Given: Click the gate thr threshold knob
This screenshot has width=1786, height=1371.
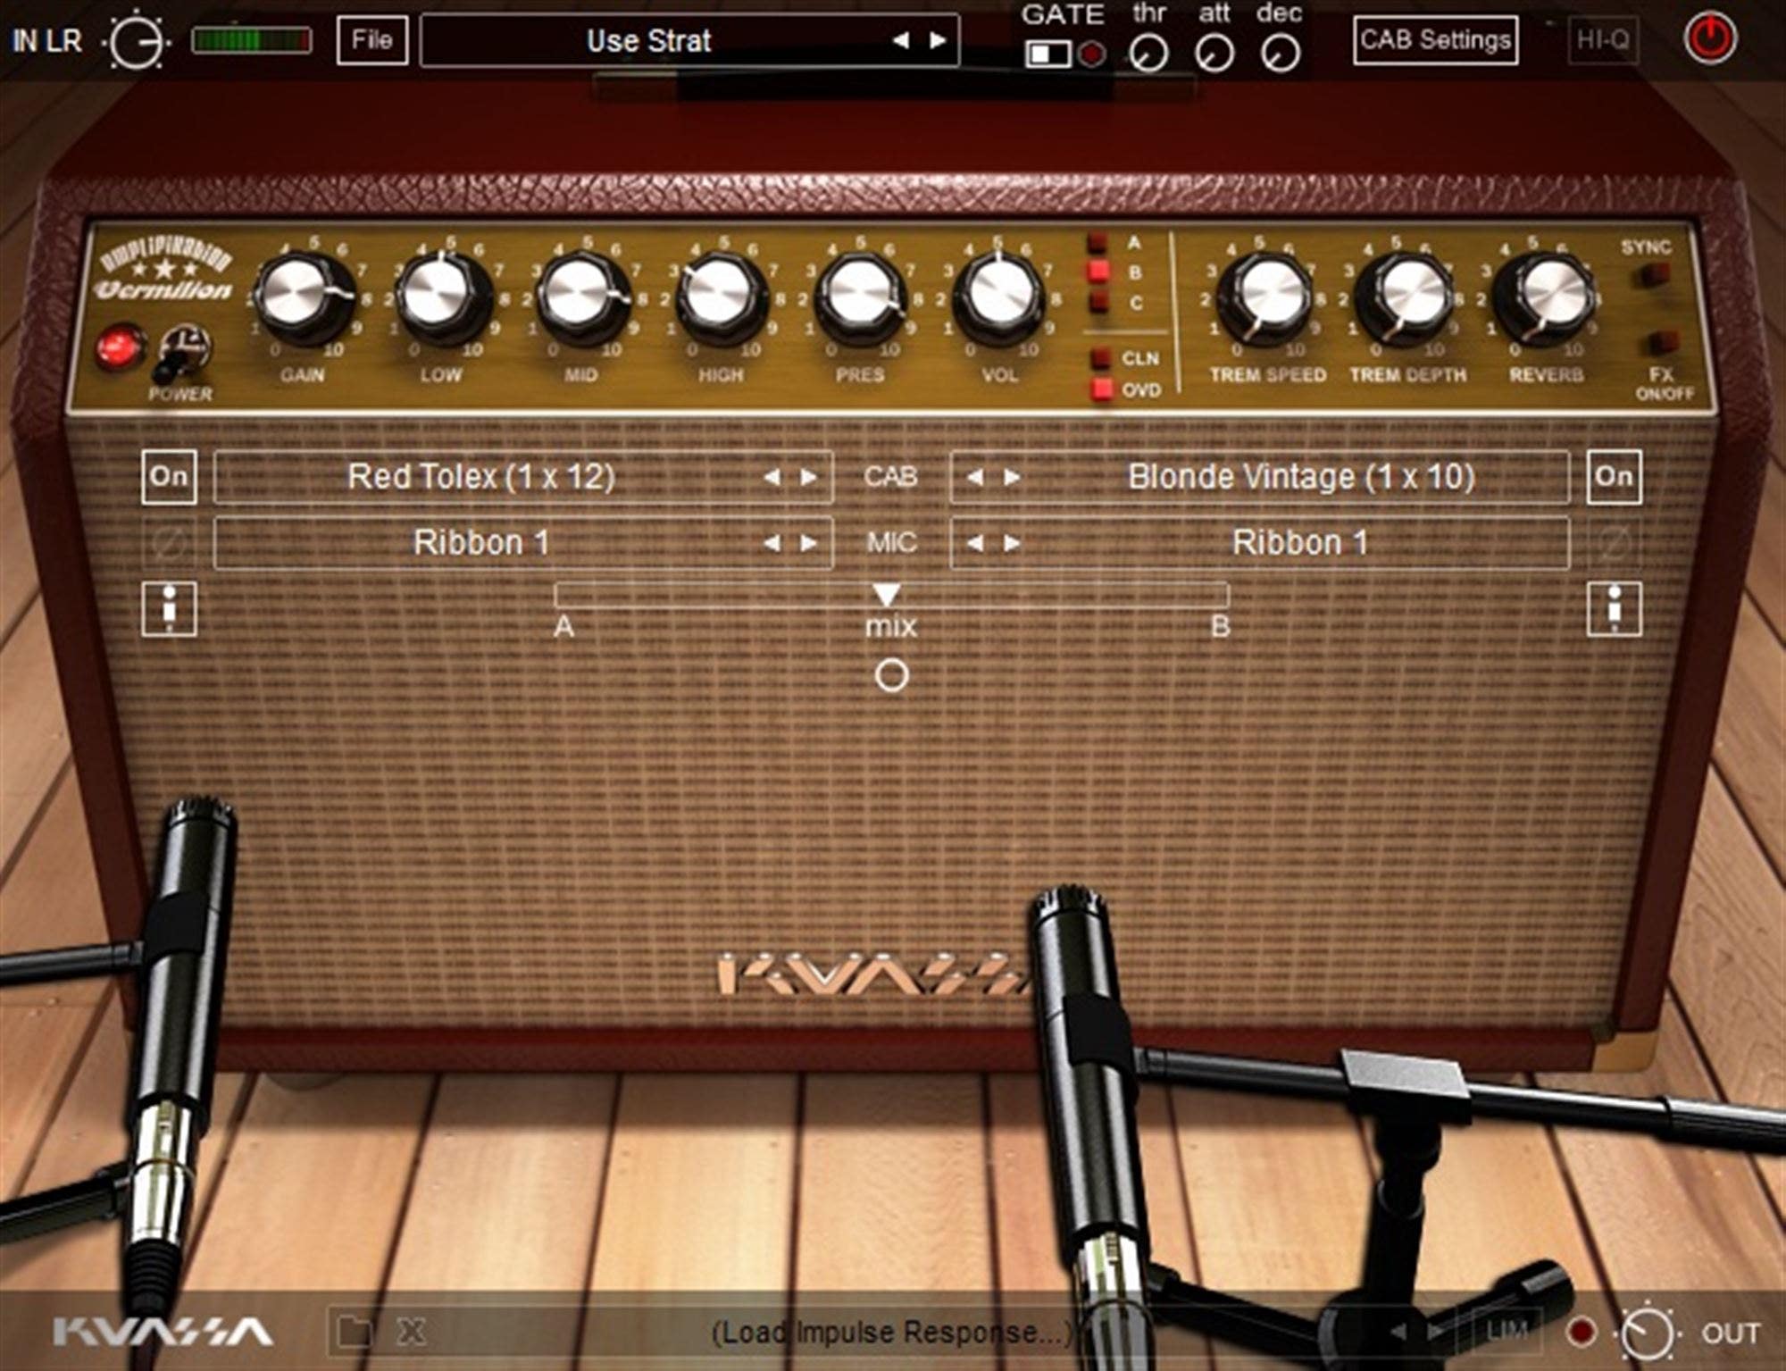Looking at the screenshot, I should point(1148,54).
